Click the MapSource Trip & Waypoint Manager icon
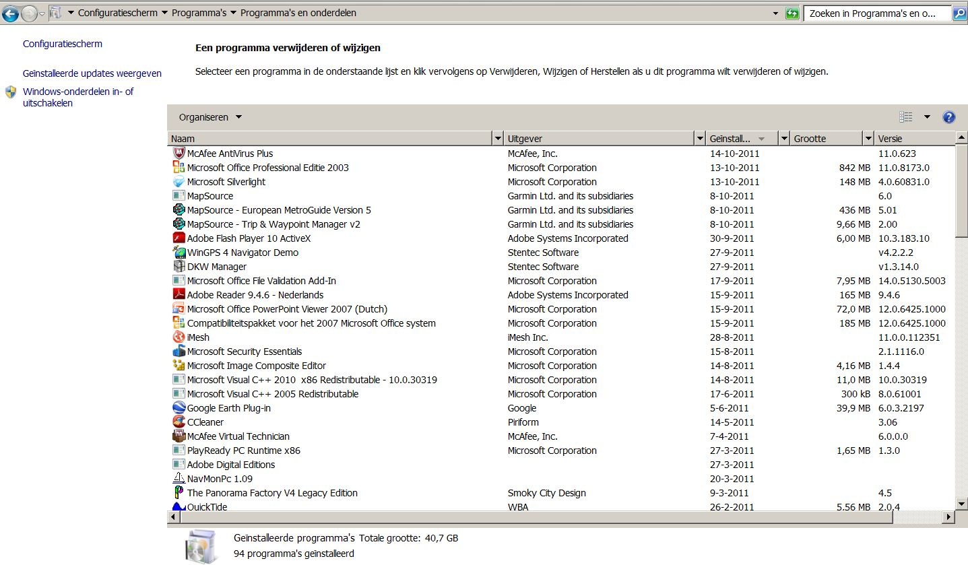Screen dimensions: 968x565 pyautogui.click(x=179, y=224)
